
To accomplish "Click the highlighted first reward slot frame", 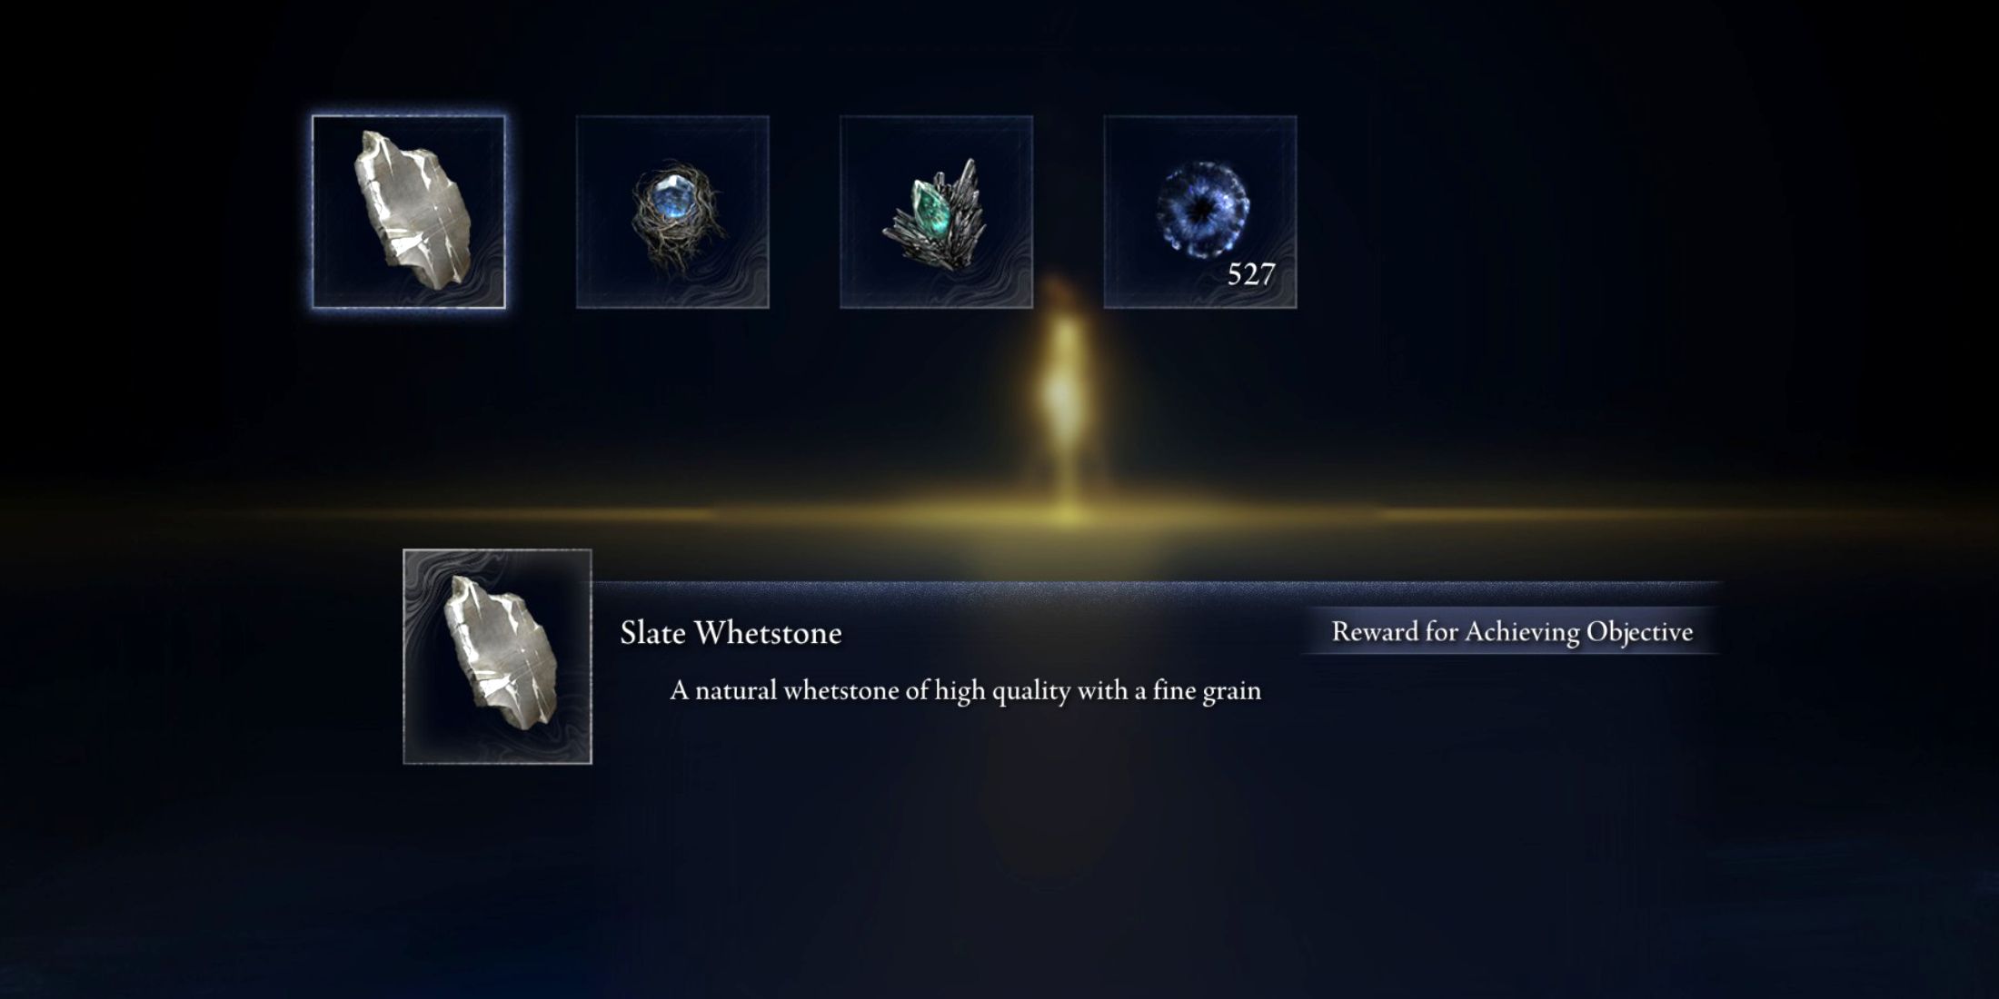I will (409, 212).
